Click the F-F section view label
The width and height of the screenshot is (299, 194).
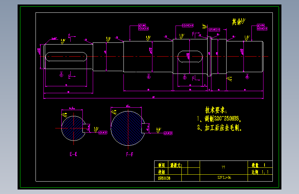pyautogui.click(x=130, y=154)
